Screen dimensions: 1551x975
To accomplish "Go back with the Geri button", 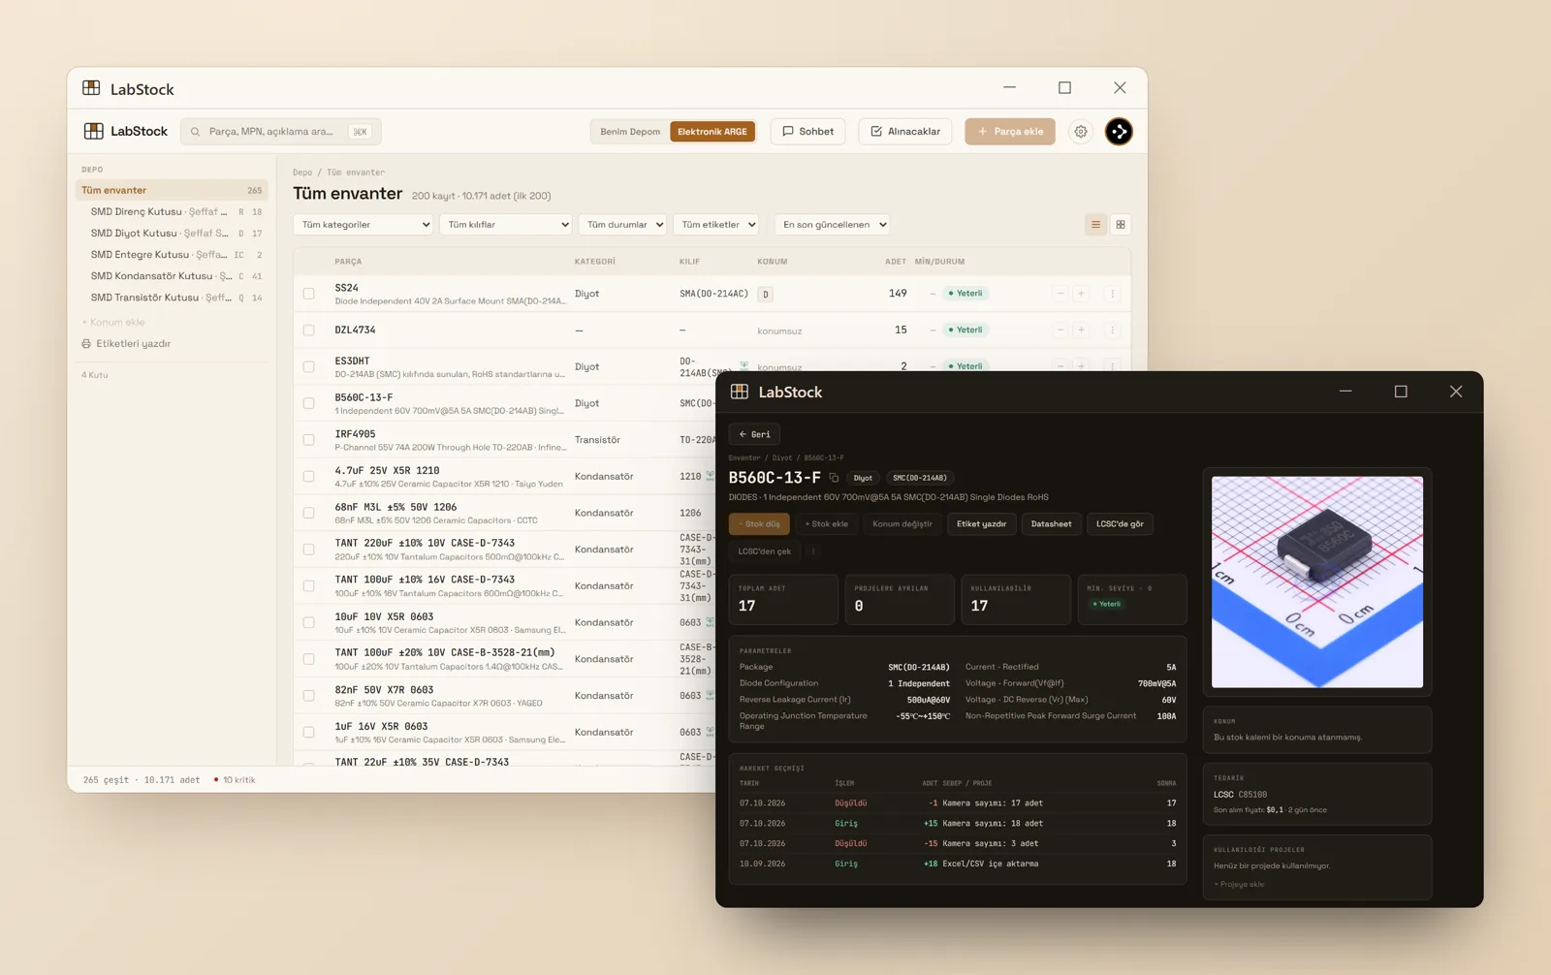I will pos(754,434).
